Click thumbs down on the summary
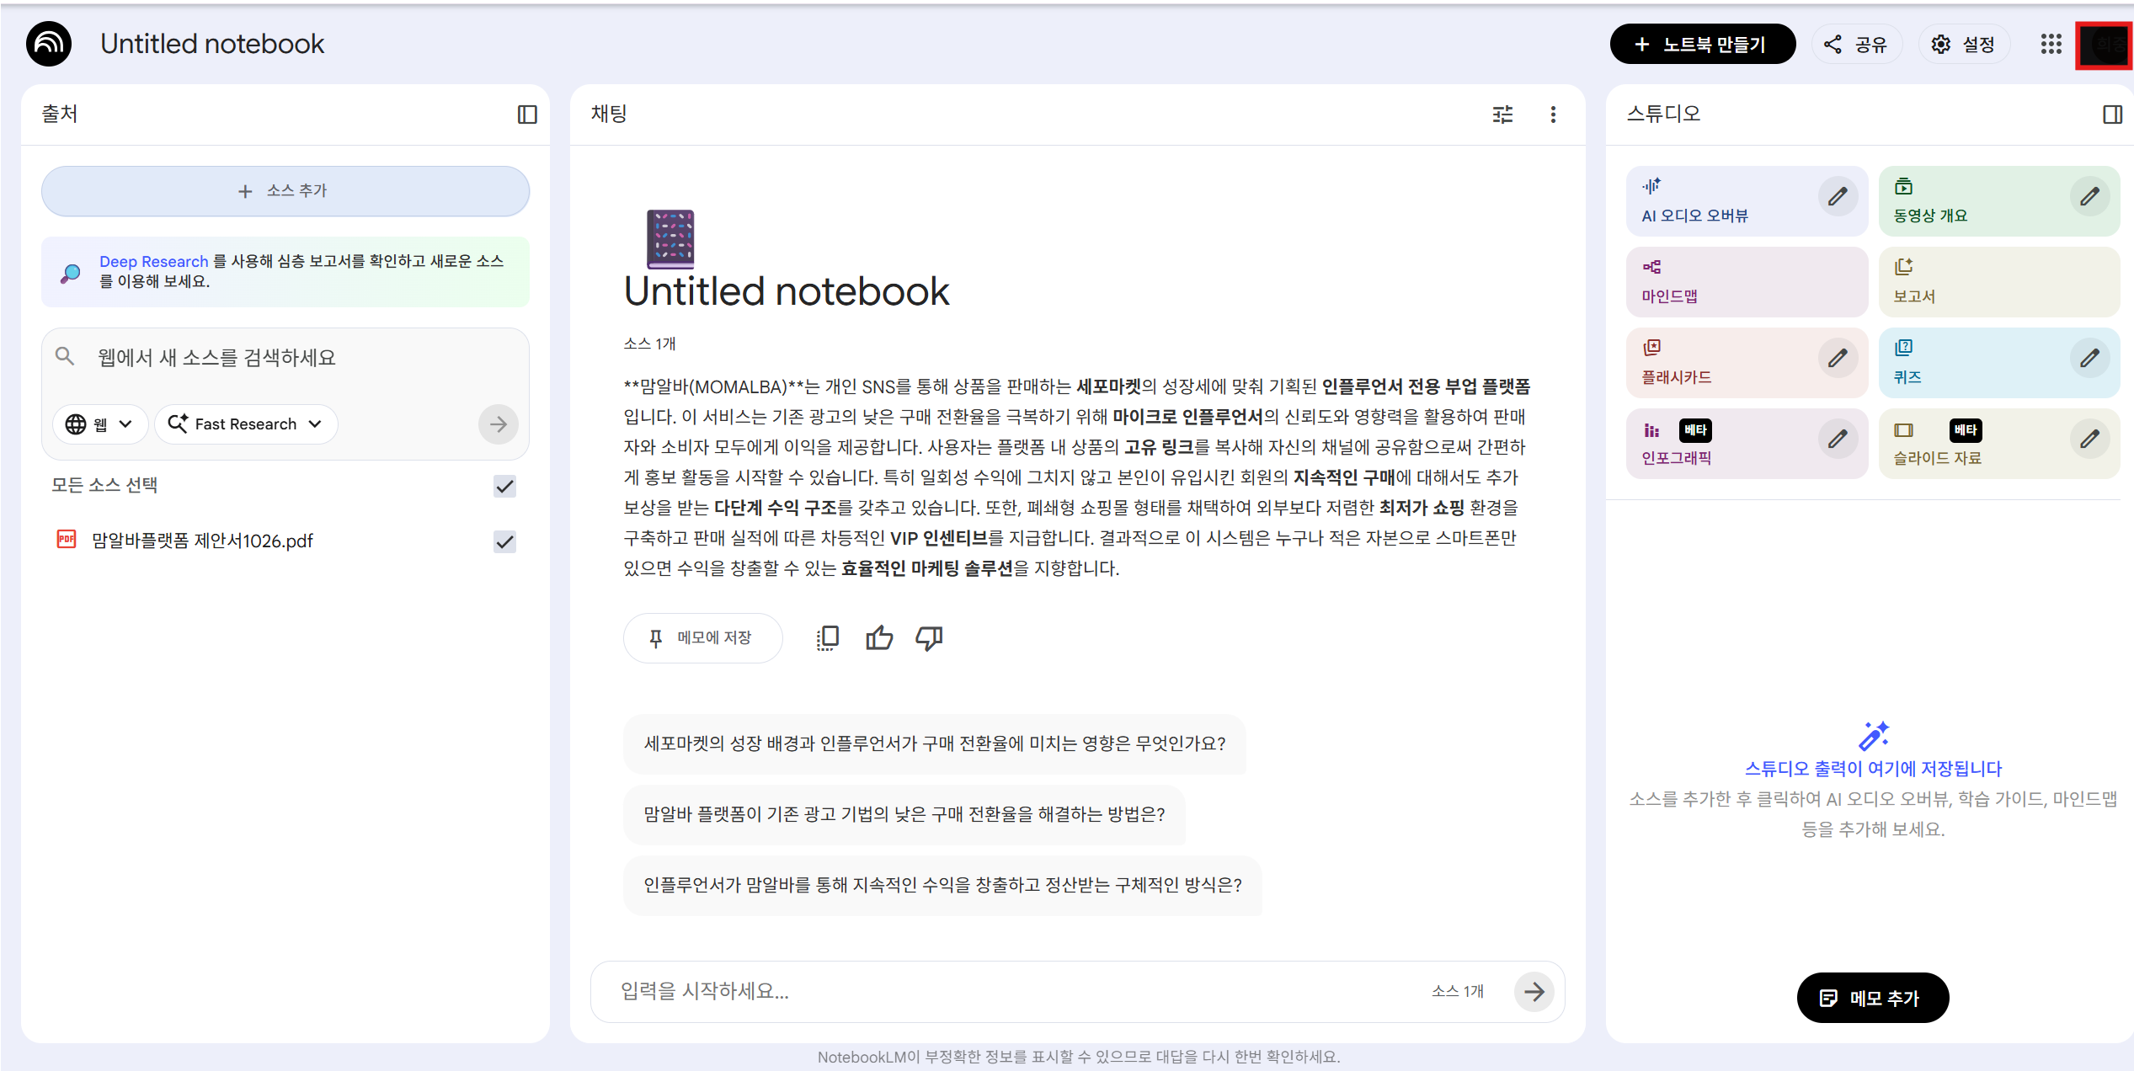 point(929,638)
